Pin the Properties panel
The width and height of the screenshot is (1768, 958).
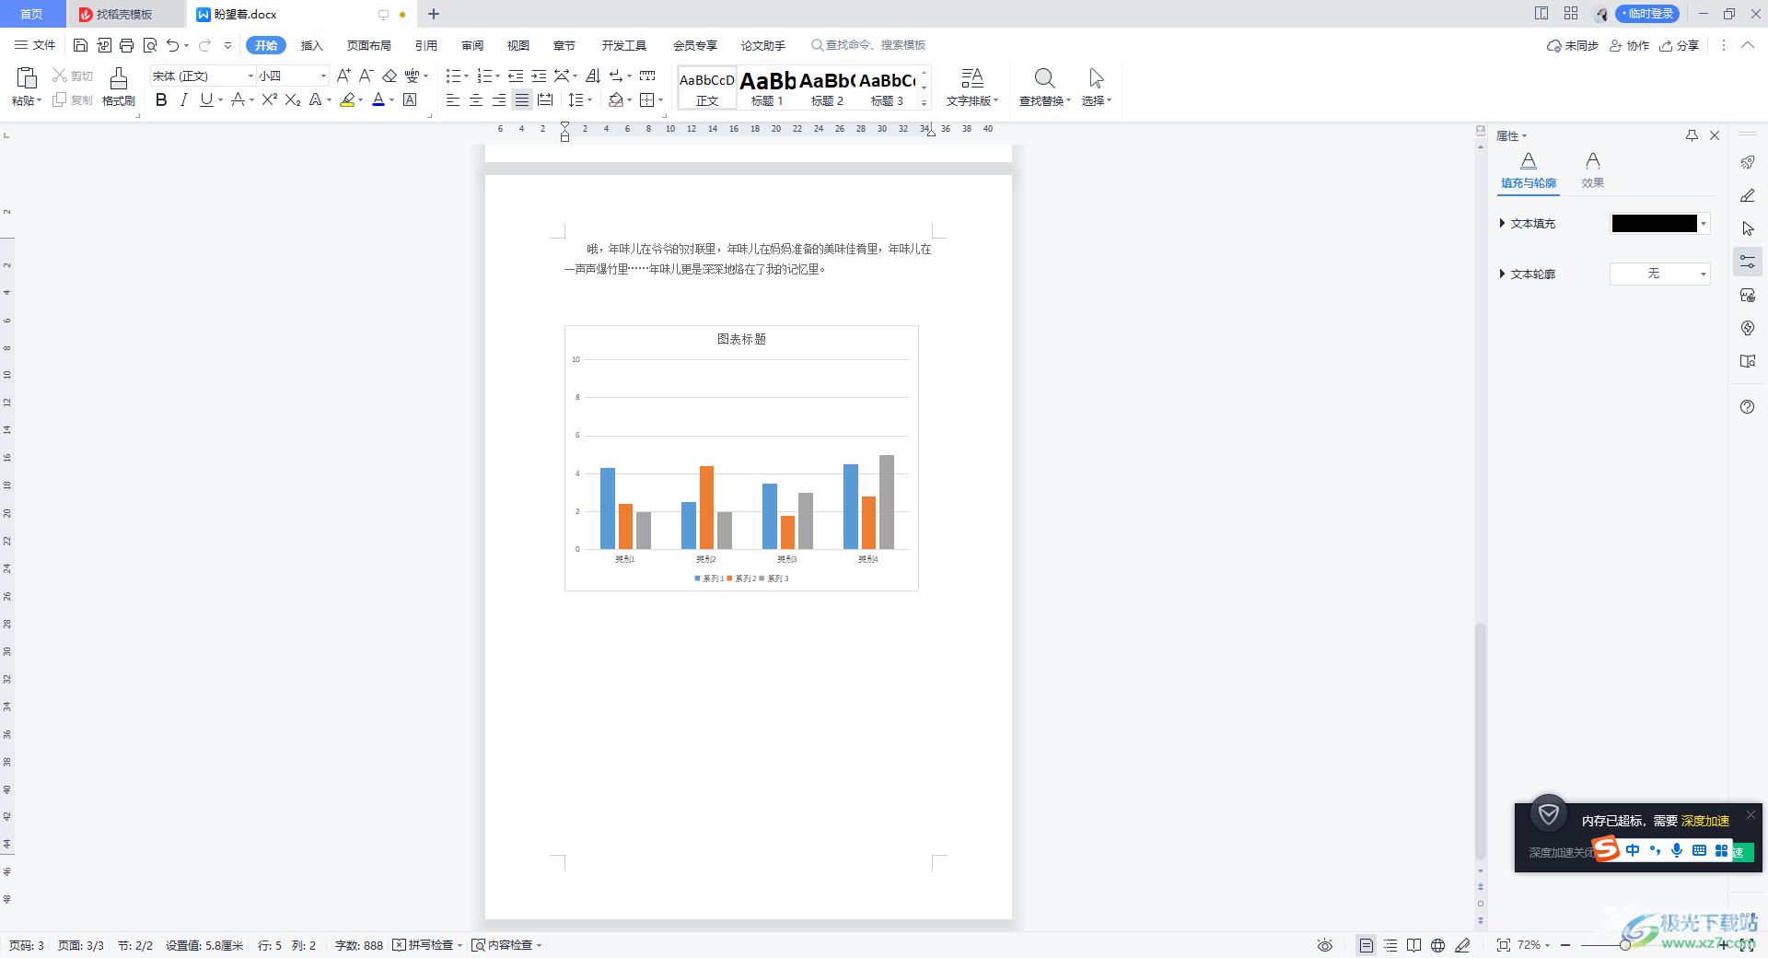tap(1692, 135)
